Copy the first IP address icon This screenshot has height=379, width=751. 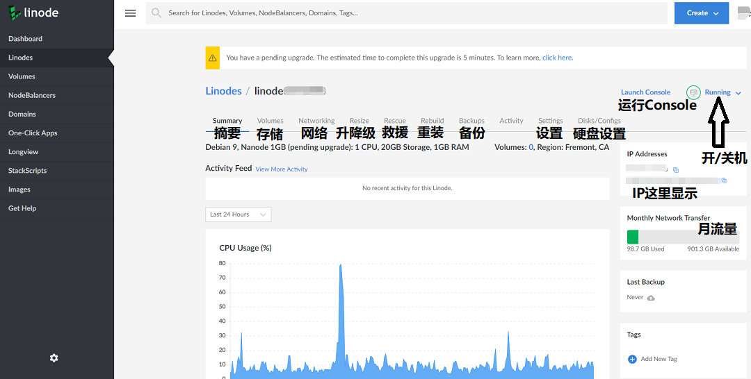tap(676, 169)
